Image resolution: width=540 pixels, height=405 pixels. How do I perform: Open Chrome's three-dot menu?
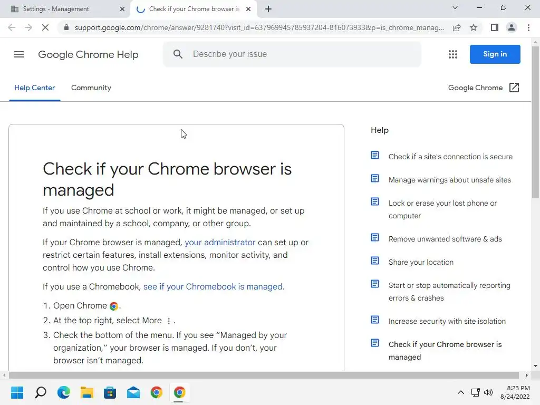528,27
